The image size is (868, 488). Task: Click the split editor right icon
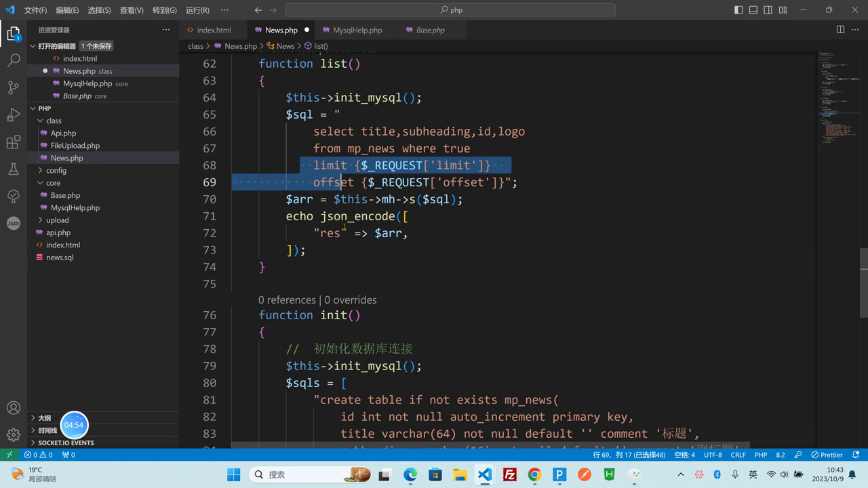840,30
